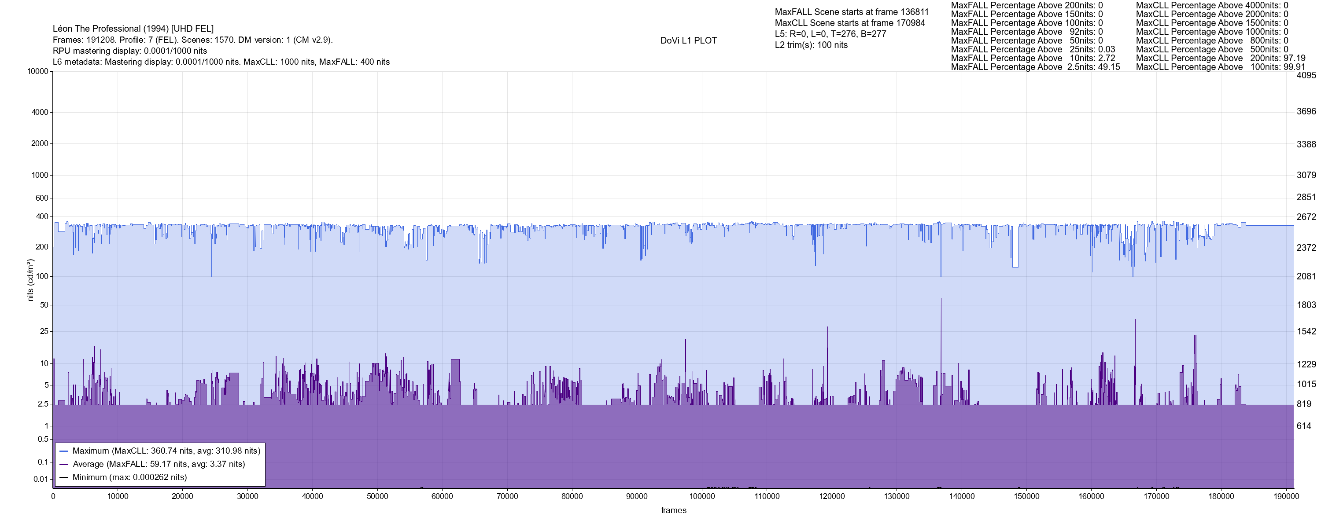Viewport: 1321px width, 528px height.
Task: Select the Average MaxFALL legend entry
Action: (x=159, y=465)
